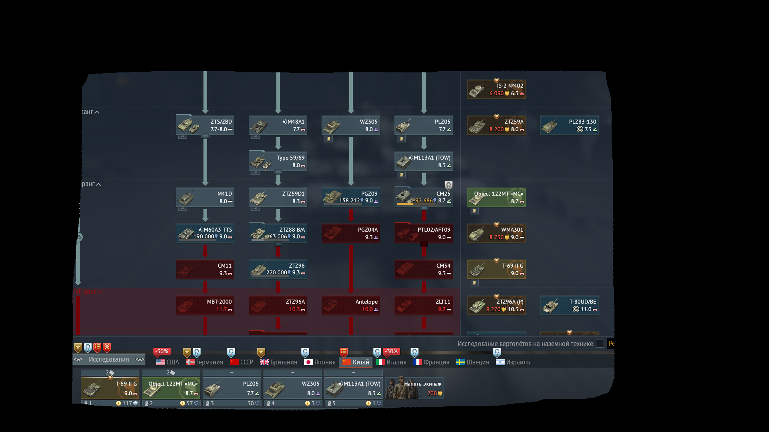Switch to the Швеция nation tab
Screen dimensions: 769x432
point(473,362)
